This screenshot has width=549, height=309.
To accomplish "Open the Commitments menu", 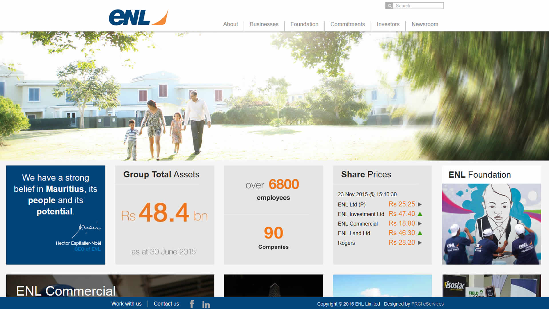I will 347,24.
